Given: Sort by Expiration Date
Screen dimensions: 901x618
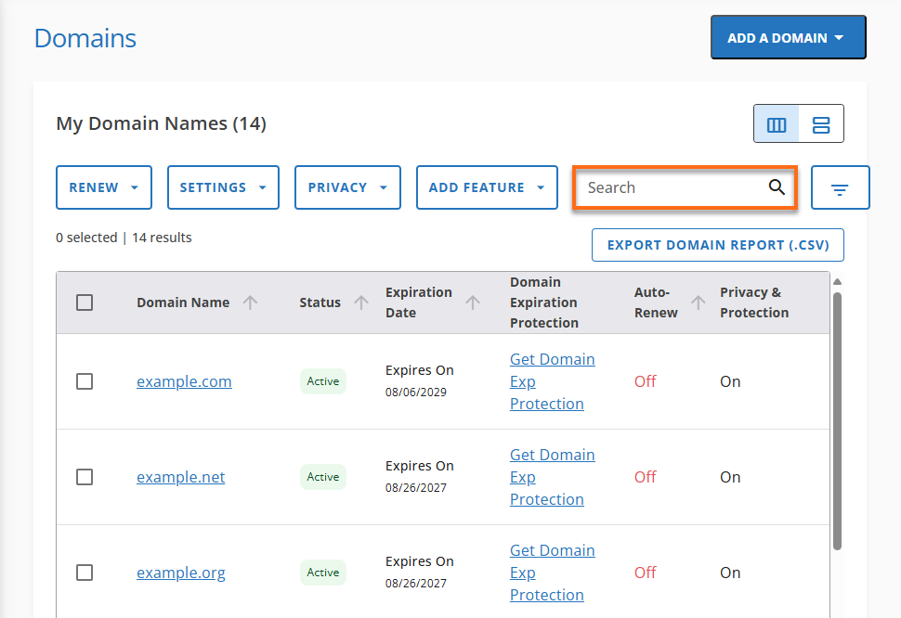Looking at the screenshot, I should 473,302.
